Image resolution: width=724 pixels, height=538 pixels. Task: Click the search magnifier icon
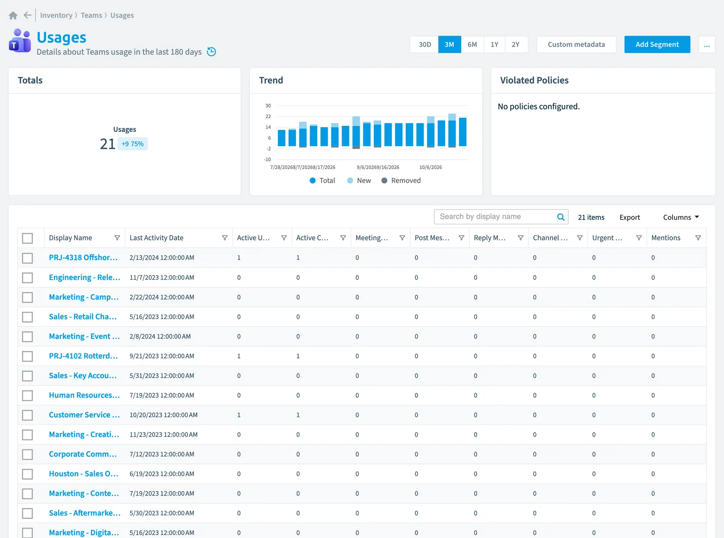coord(561,217)
